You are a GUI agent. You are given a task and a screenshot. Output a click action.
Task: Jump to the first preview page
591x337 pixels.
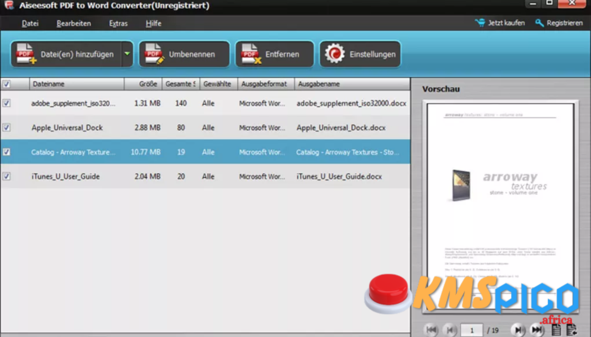tap(431, 330)
